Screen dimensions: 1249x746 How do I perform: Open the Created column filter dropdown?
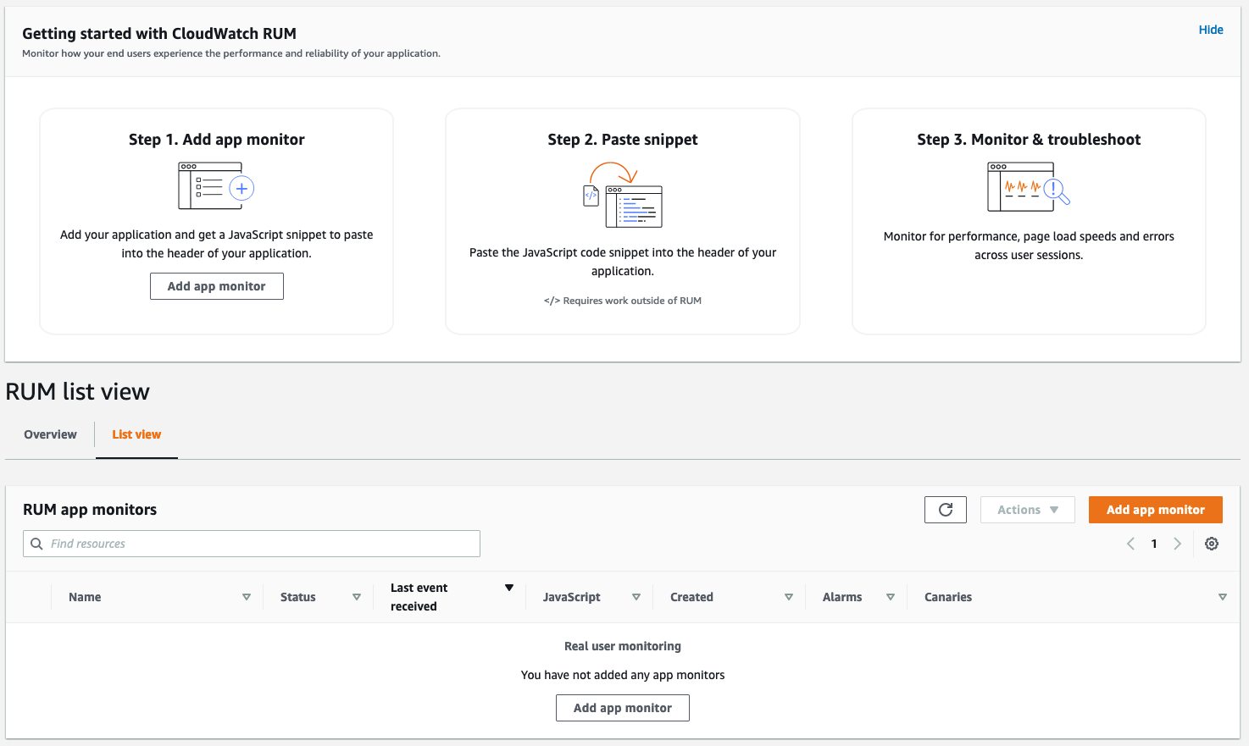[x=788, y=596]
